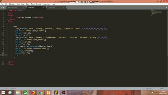The height and width of the screenshot is (95, 168).
Task: Click Sublime Text taskbar icon
Action: 56,93
